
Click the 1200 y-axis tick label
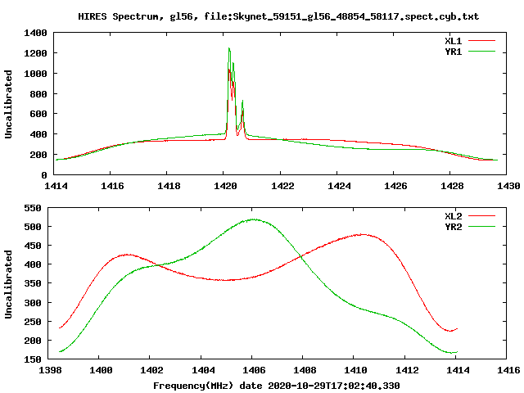35,53
